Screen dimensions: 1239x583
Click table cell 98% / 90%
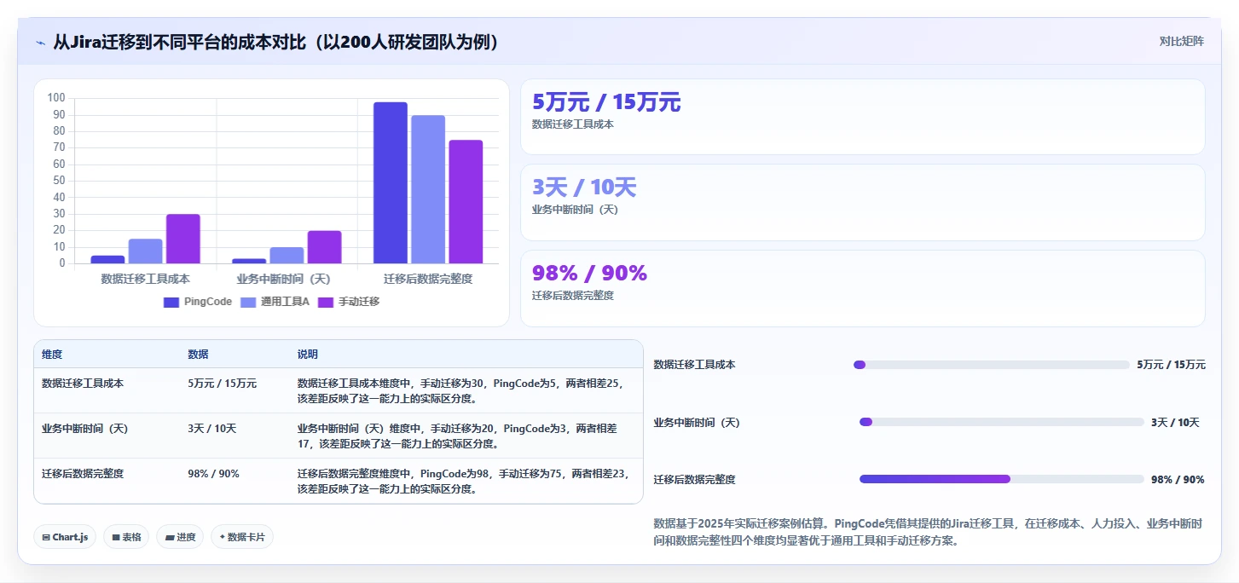[213, 474]
